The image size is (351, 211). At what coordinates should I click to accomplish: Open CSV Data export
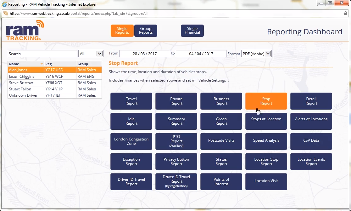[311, 141]
